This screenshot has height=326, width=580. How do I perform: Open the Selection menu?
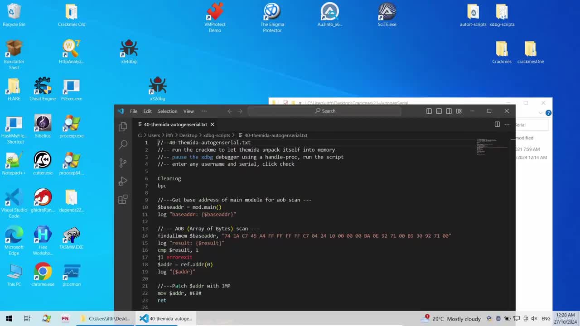pyautogui.click(x=167, y=111)
